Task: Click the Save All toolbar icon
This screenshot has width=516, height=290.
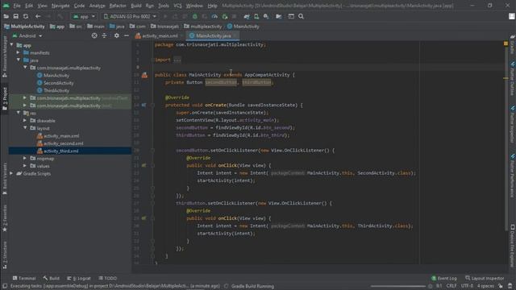Action: tap(15, 16)
